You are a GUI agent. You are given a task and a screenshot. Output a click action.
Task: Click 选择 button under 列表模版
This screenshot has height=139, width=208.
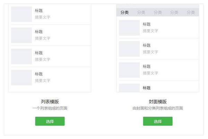point(50,121)
